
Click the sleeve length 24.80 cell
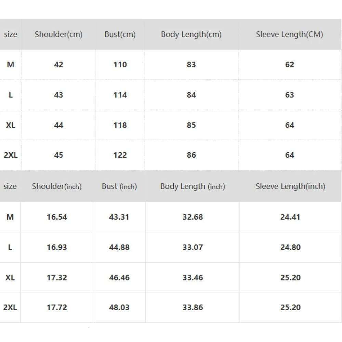(x=290, y=247)
